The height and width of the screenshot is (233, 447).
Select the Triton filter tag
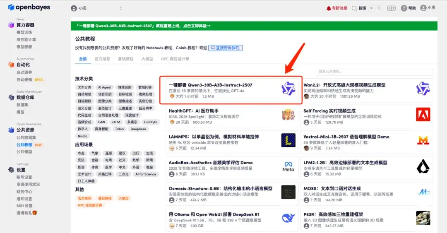pyautogui.click(x=120, y=129)
